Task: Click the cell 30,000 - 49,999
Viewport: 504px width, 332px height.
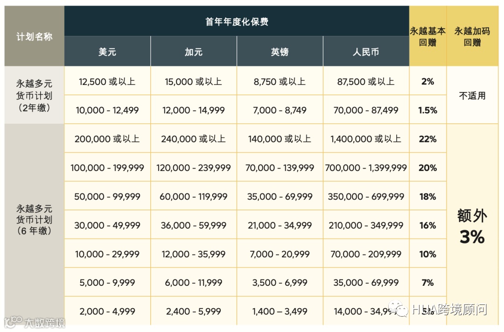Action: click(107, 225)
